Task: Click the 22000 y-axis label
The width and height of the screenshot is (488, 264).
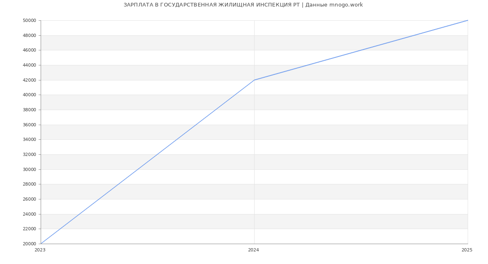Action: pos(29,229)
